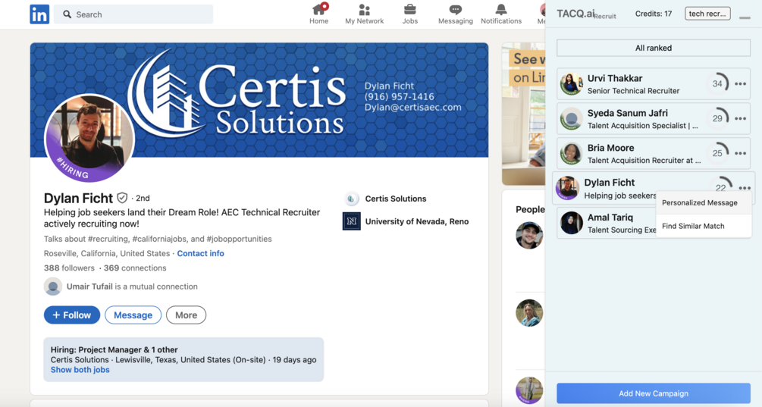Select Bria Moore name in list
This screenshot has width=762, height=407.
tap(611, 148)
